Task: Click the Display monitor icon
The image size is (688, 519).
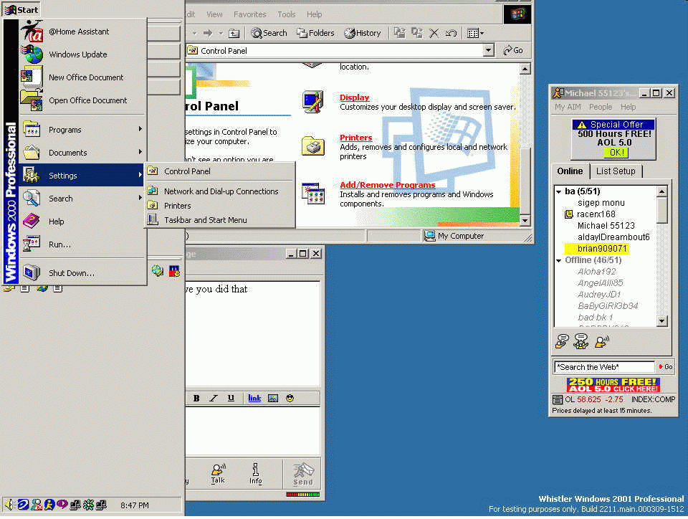Action: tap(313, 101)
